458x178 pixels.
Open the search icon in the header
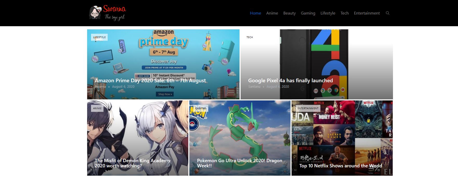click(388, 13)
